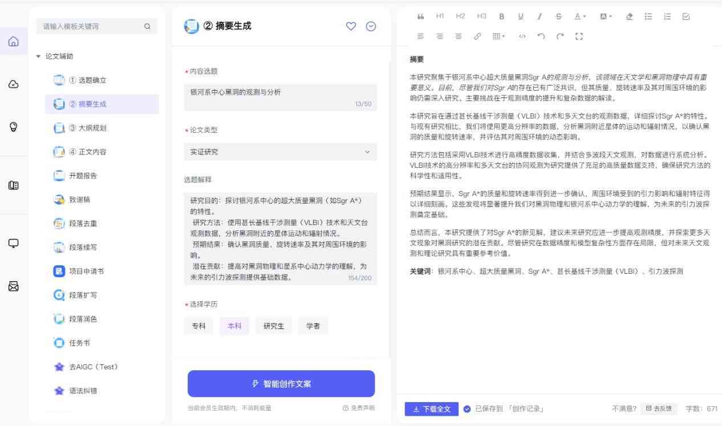
Task: Insert a bulleted list
Action: [x=648, y=17]
